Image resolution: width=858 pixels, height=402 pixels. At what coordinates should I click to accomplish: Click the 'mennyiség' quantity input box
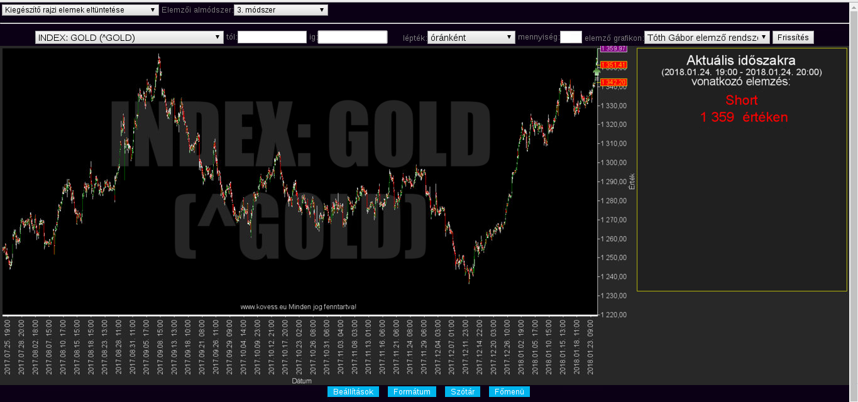tap(571, 38)
